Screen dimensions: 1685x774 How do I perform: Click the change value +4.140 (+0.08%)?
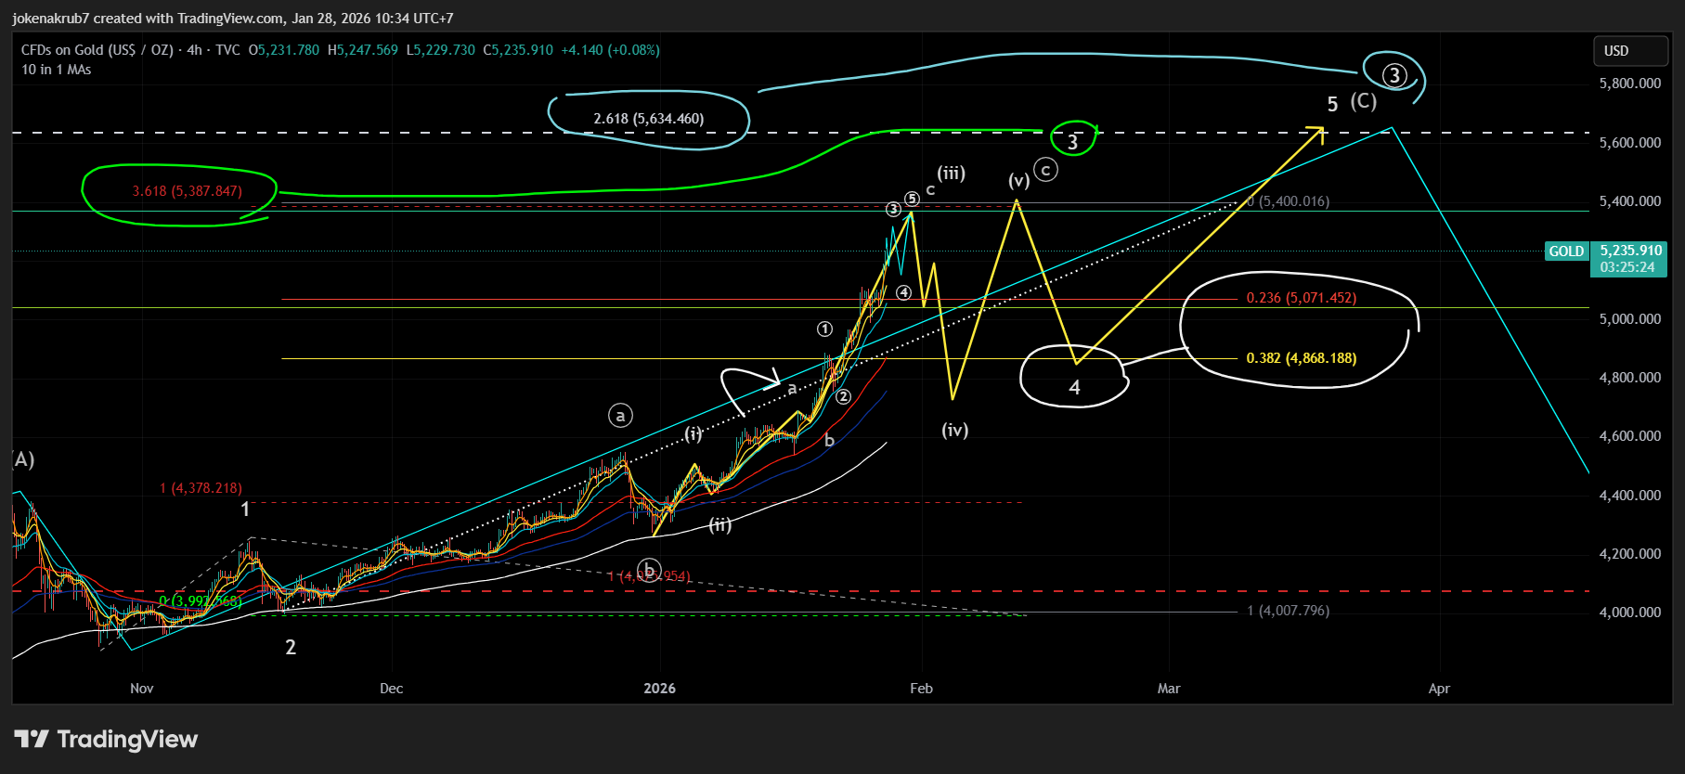[611, 50]
